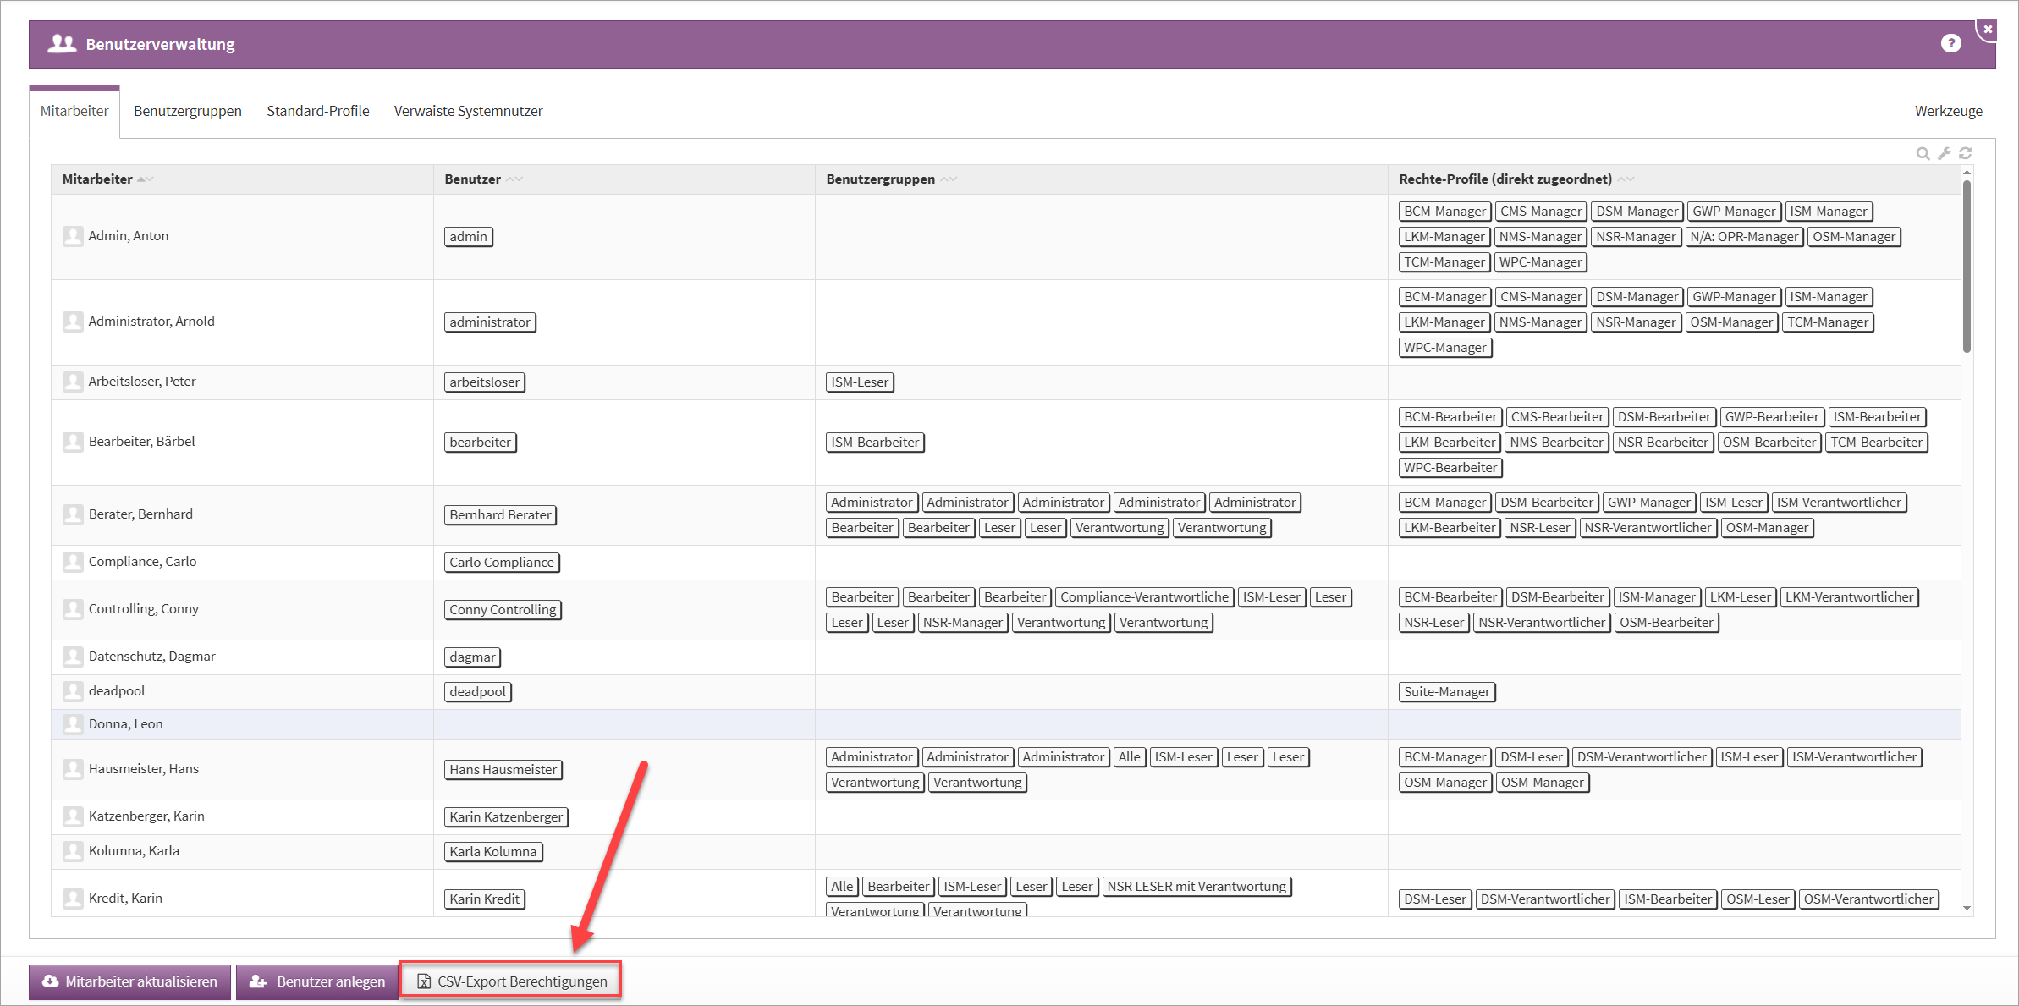Click the help question mark icon

[1950, 43]
